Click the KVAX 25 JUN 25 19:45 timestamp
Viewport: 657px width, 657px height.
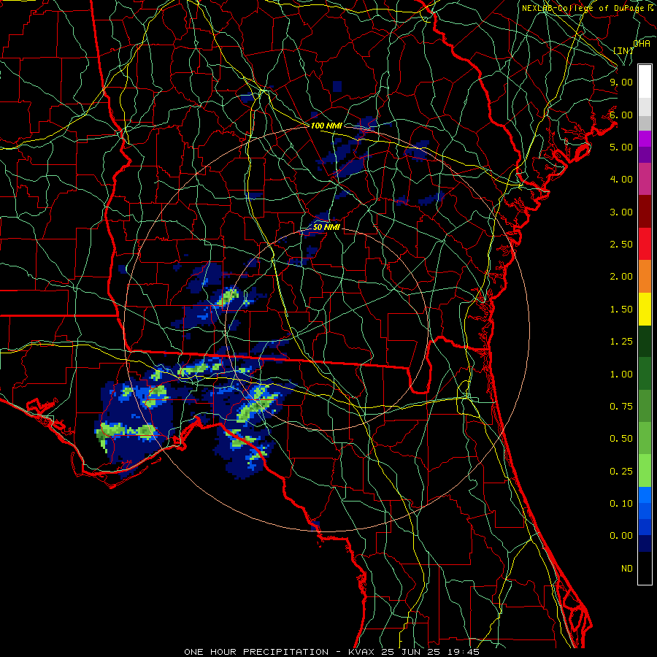tap(414, 652)
